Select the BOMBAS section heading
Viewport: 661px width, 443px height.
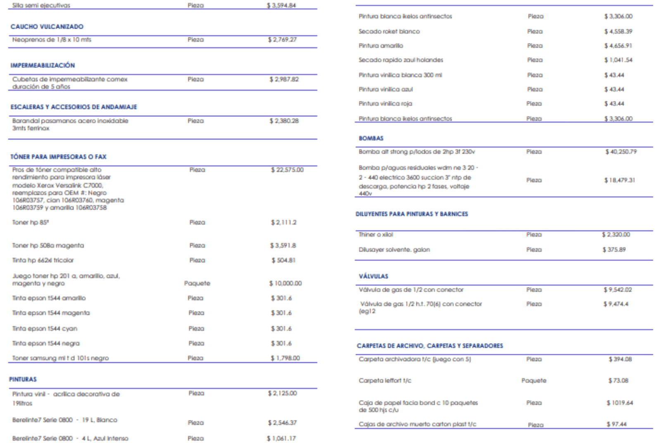click(371, 138)
